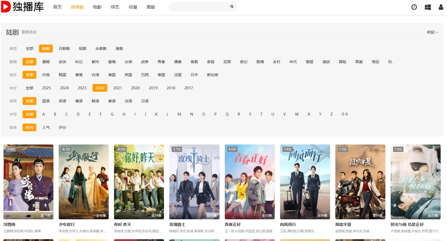Image resolution: width=447 pixels, height=241 pixels.
Task: Pick year 2023 filter
Action: pos(82,88)
